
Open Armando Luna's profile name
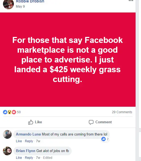[28, 134]
